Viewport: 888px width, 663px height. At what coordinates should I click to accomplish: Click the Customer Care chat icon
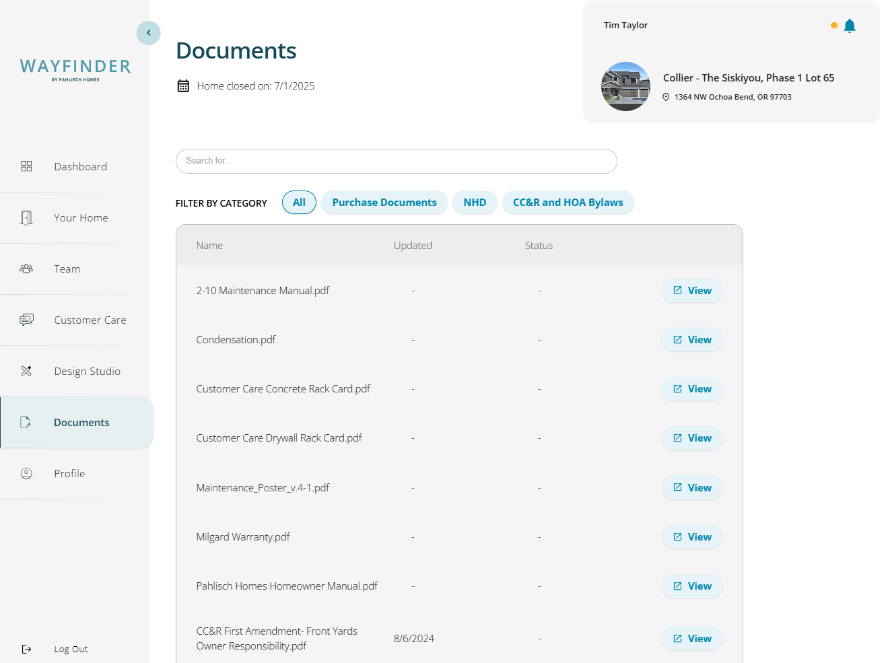[26, 320]
